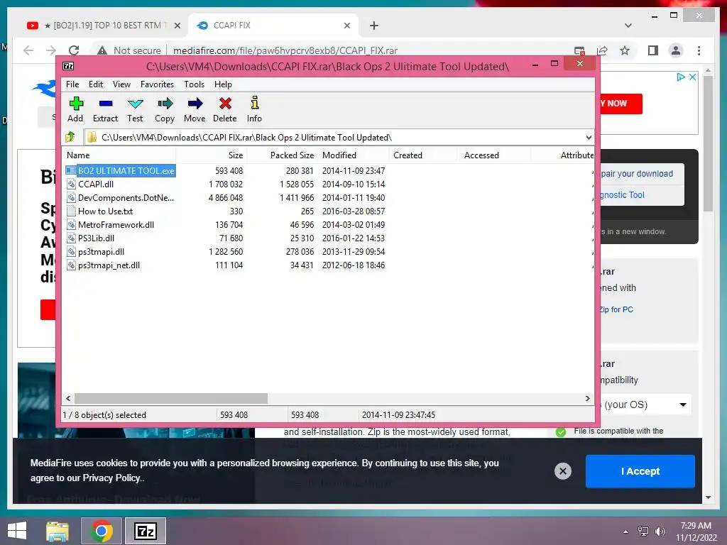Open the Edit menu
Viewport: 727px width, 545px height.
96,84
